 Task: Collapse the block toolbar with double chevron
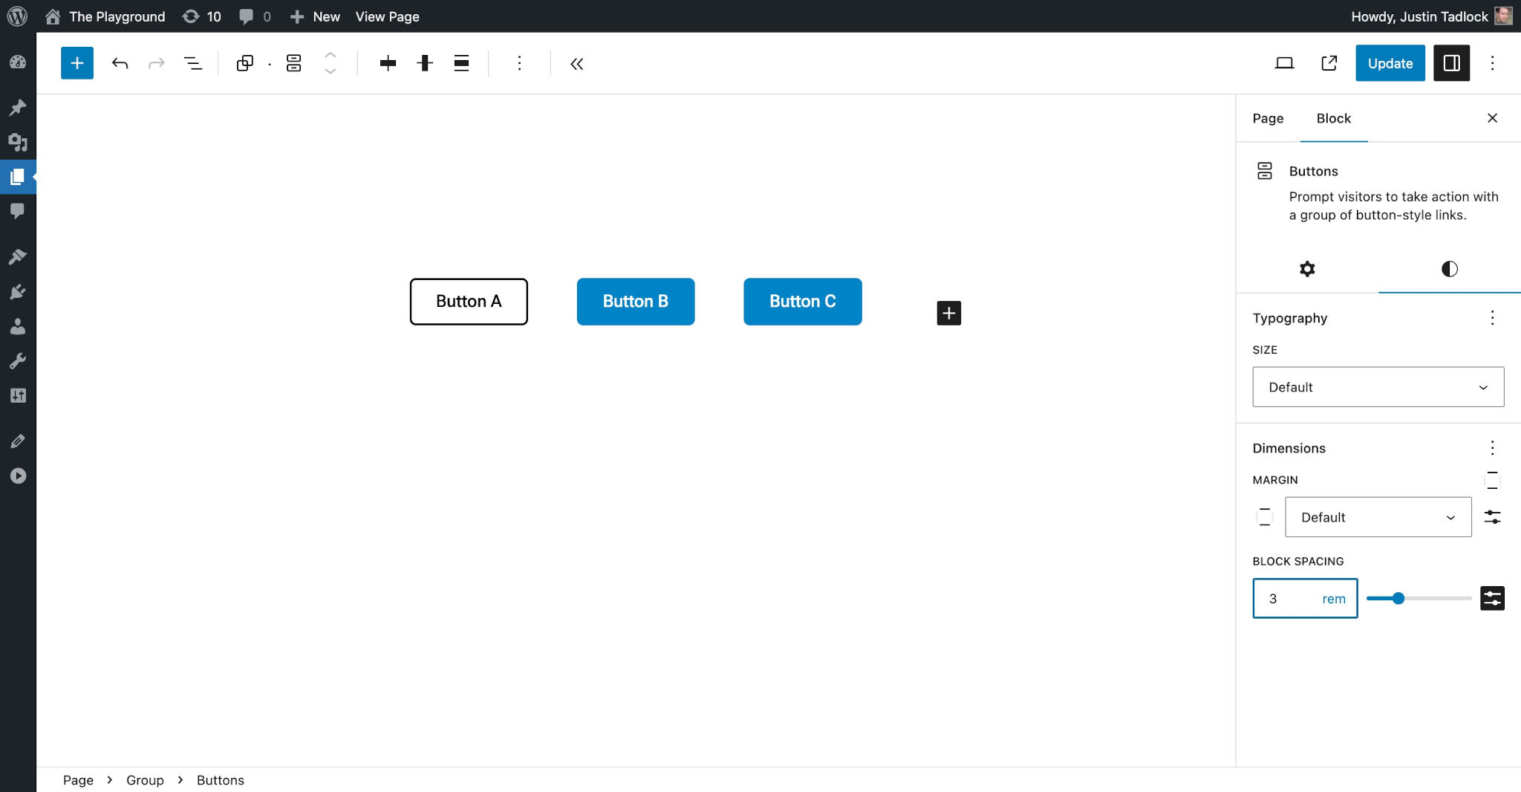[577, 63]
